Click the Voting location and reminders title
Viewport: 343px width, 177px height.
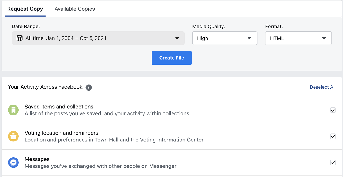click(x=61, y=133)
